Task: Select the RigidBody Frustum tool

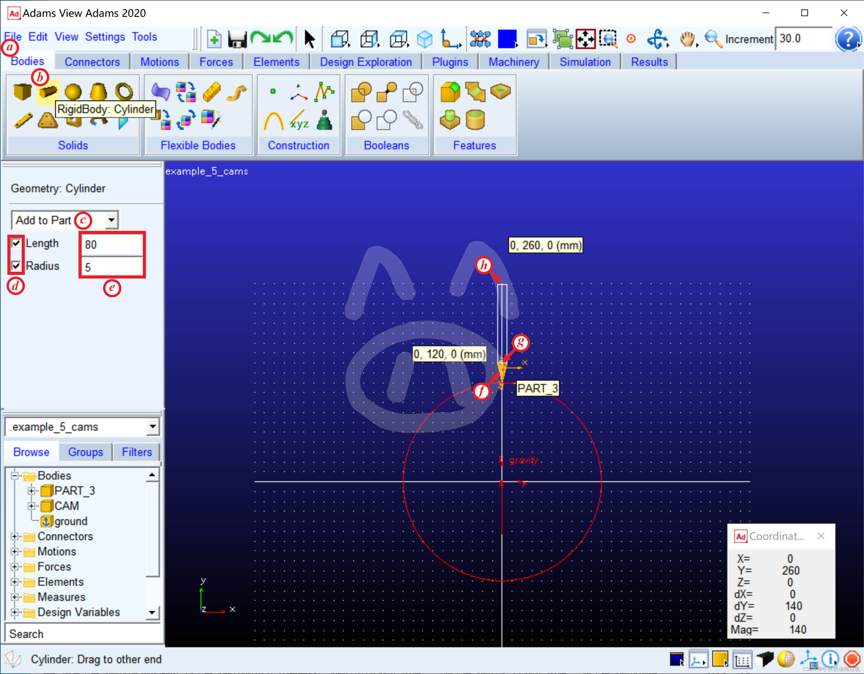Action: (98, 92)
